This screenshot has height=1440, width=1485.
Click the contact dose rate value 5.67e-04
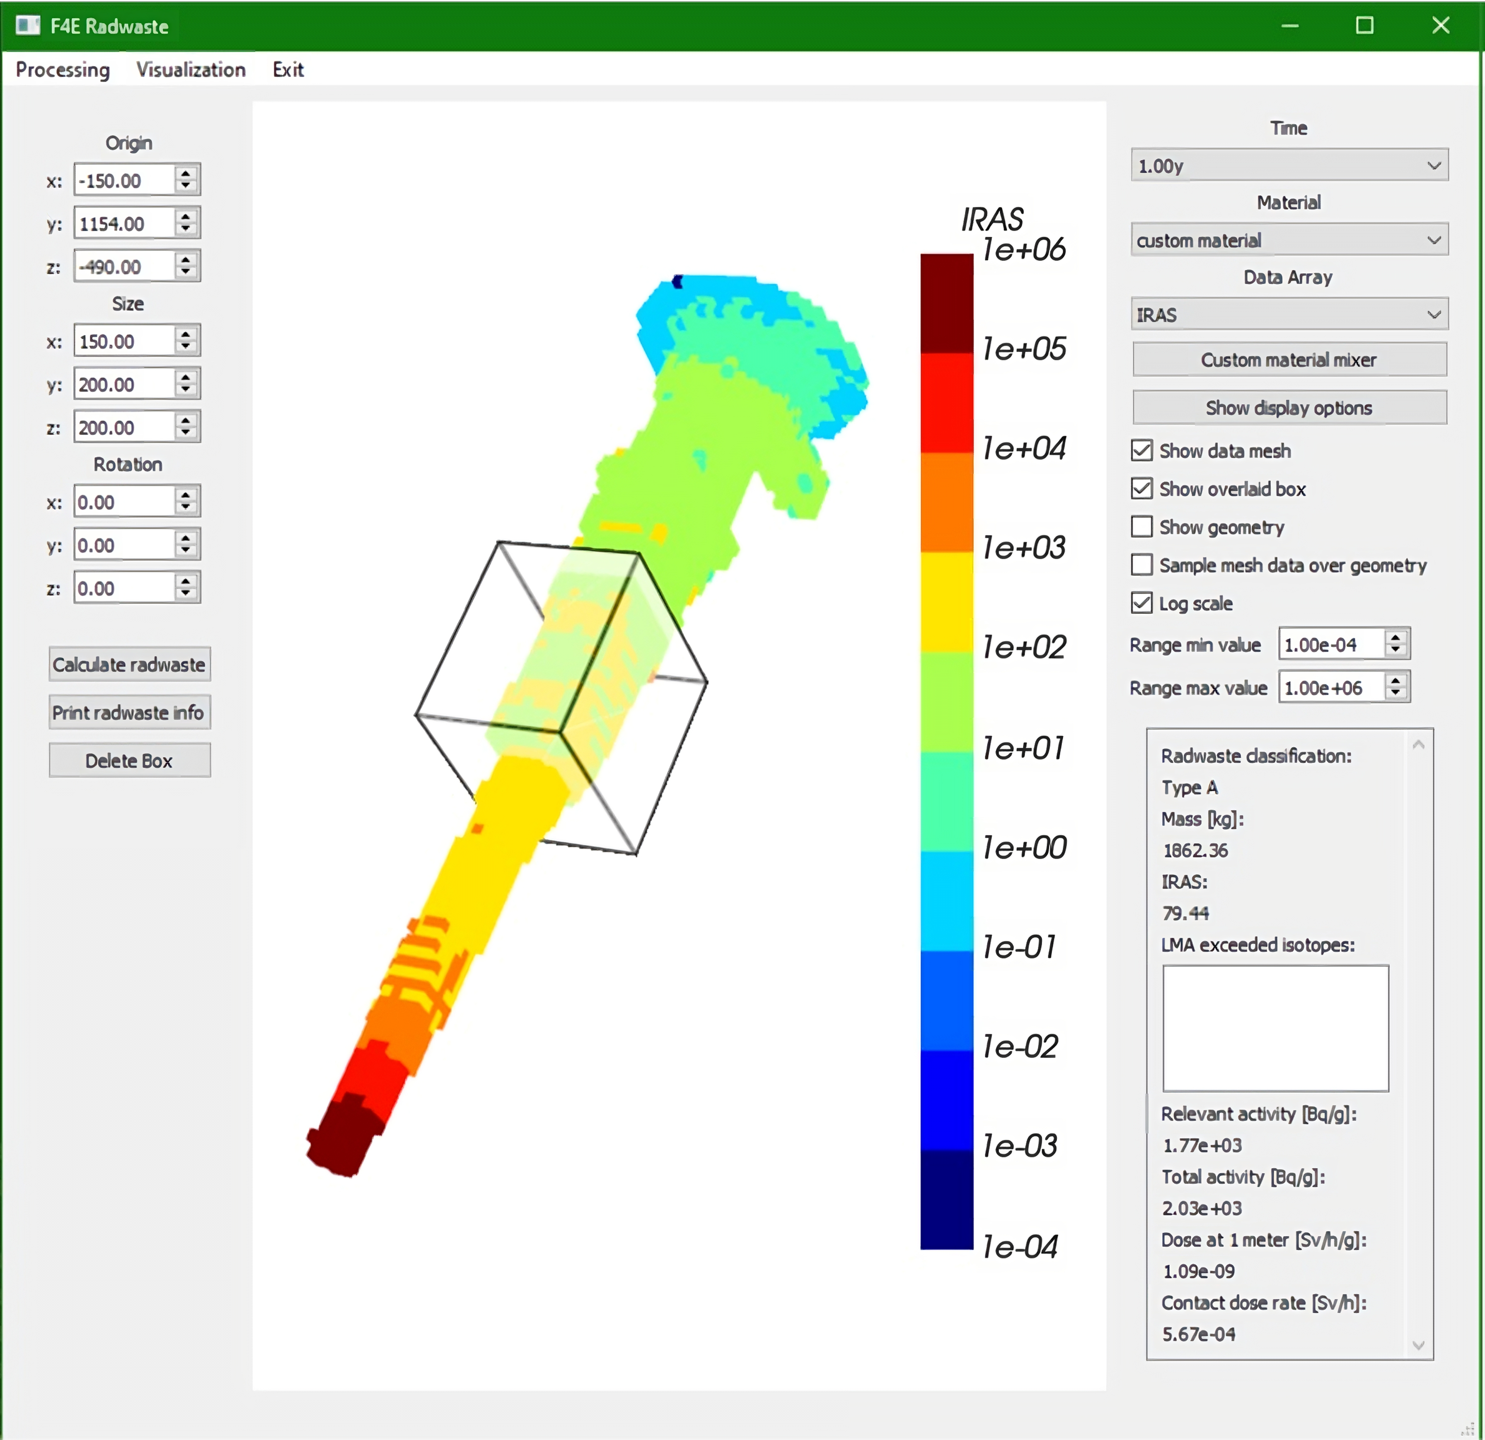pyautogui.click(x=1200, y=1334)
